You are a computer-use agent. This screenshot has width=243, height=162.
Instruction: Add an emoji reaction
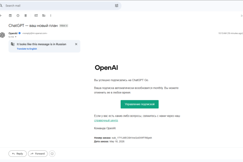[52, 153]
